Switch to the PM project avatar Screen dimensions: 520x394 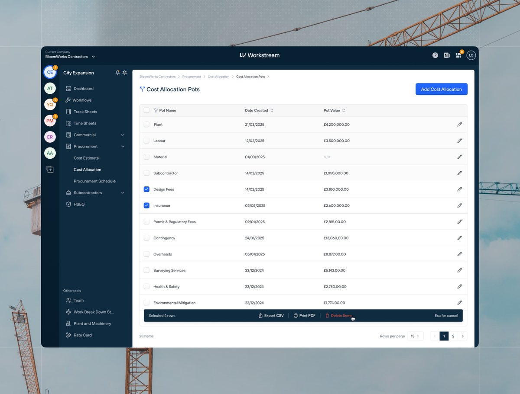tap(50, 121)
